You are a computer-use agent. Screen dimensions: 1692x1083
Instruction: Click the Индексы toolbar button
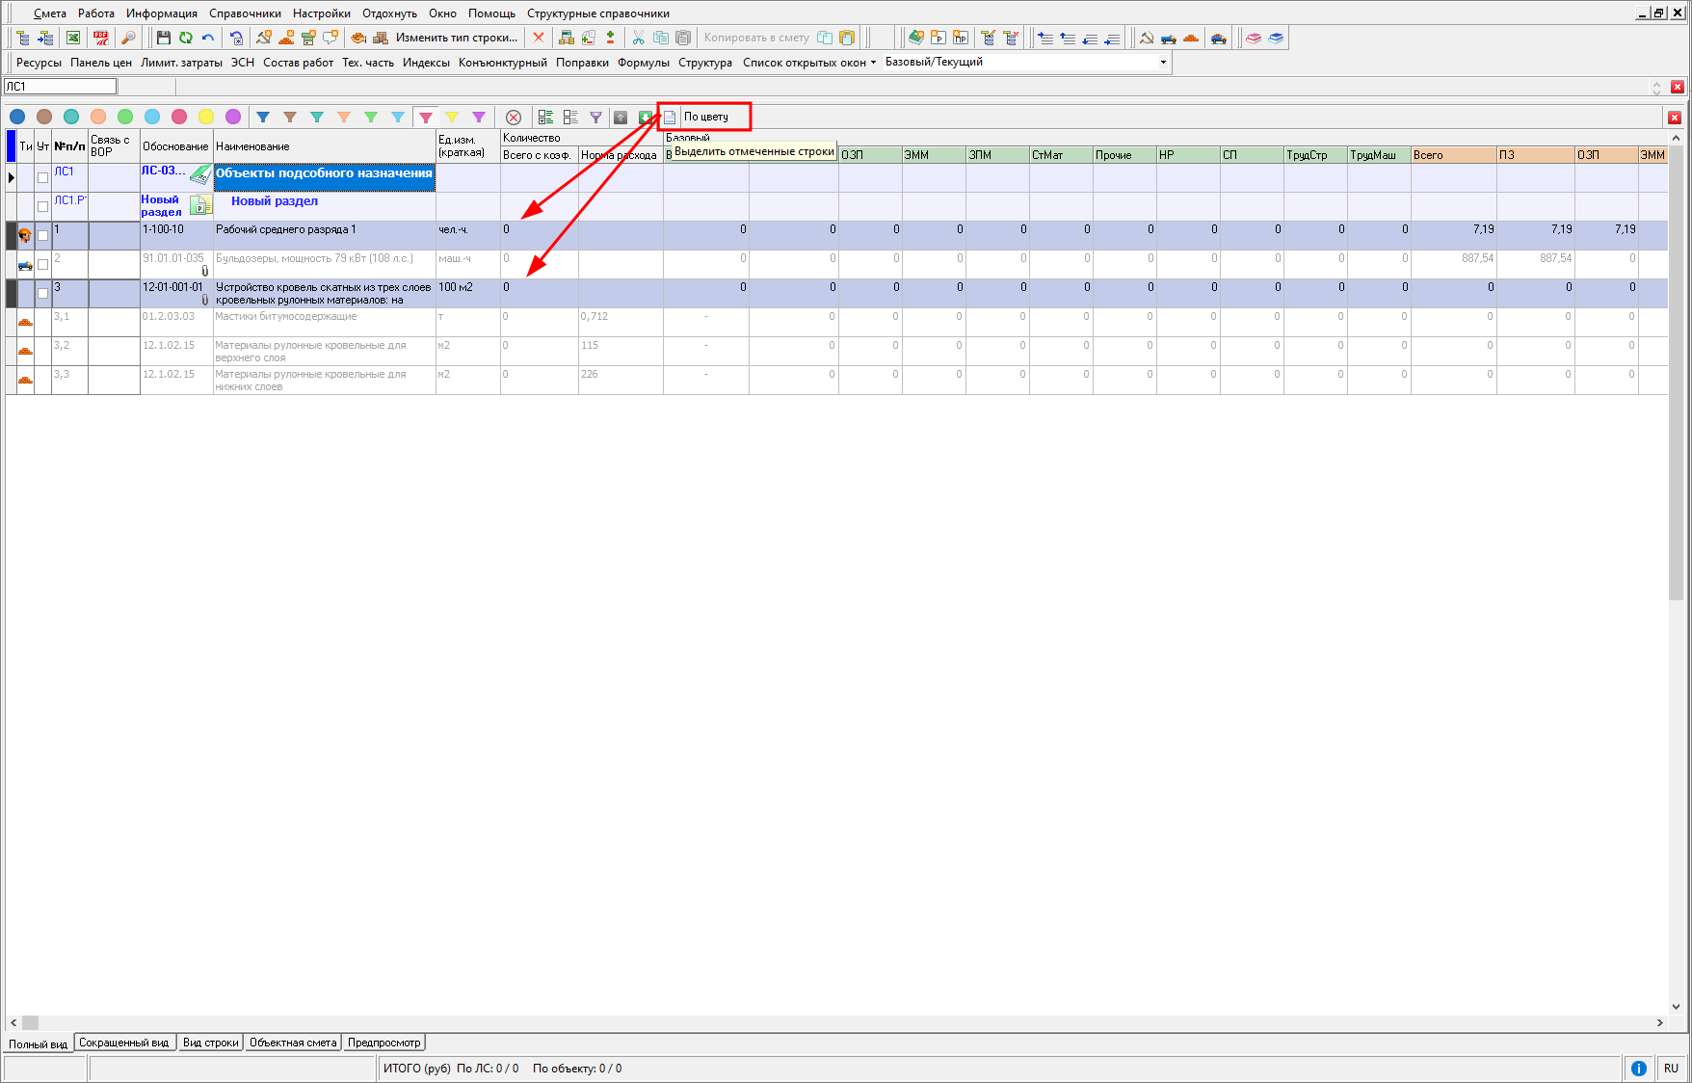(x=426, y=63)
